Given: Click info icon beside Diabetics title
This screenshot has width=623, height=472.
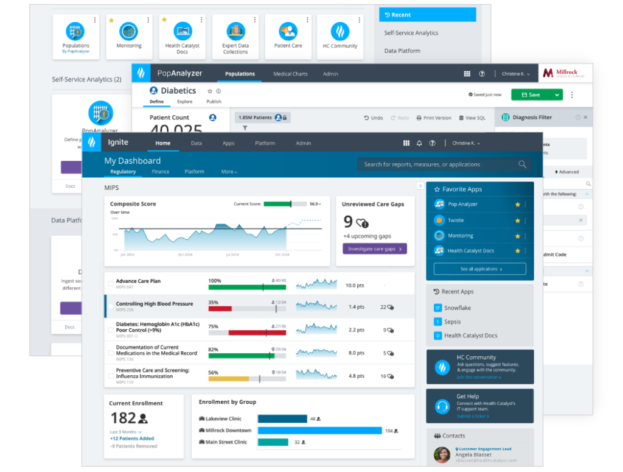Looking at the screenshot, I should (218, 91).
